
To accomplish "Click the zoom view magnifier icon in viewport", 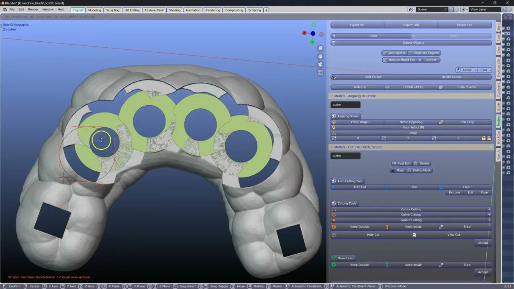I will pos(320,49).
